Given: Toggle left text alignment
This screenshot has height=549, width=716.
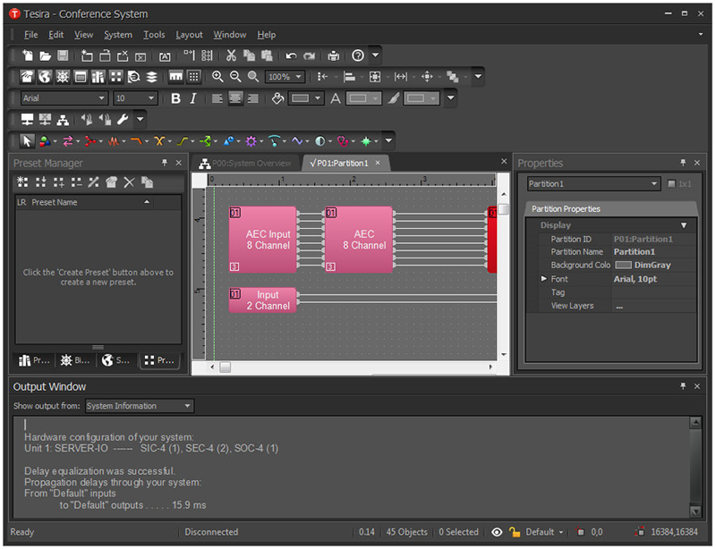Looking at the screenshot, I should click(x=217, y=98).
